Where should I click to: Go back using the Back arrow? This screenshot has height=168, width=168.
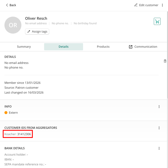tap(11, 5)
